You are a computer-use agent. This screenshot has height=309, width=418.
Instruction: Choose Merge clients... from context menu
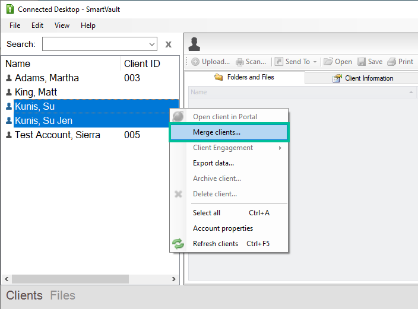click(229, 132)
